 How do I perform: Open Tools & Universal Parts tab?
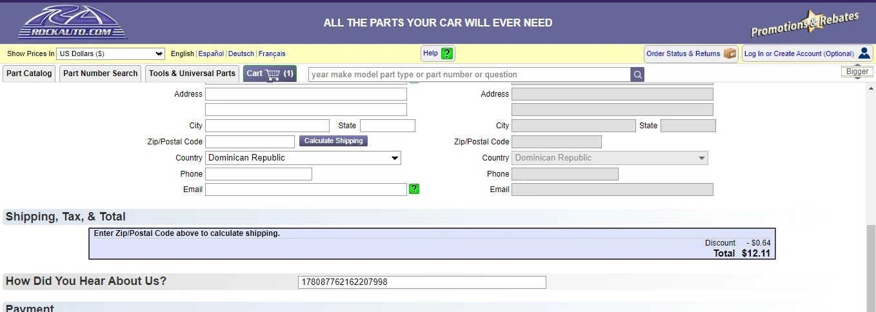(x=192, y=73)
